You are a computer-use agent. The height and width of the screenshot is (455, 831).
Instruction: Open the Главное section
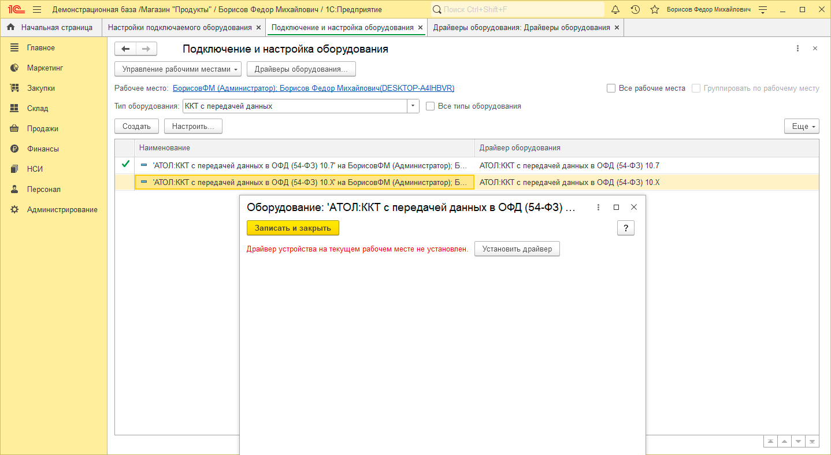(x=41, y=47)
